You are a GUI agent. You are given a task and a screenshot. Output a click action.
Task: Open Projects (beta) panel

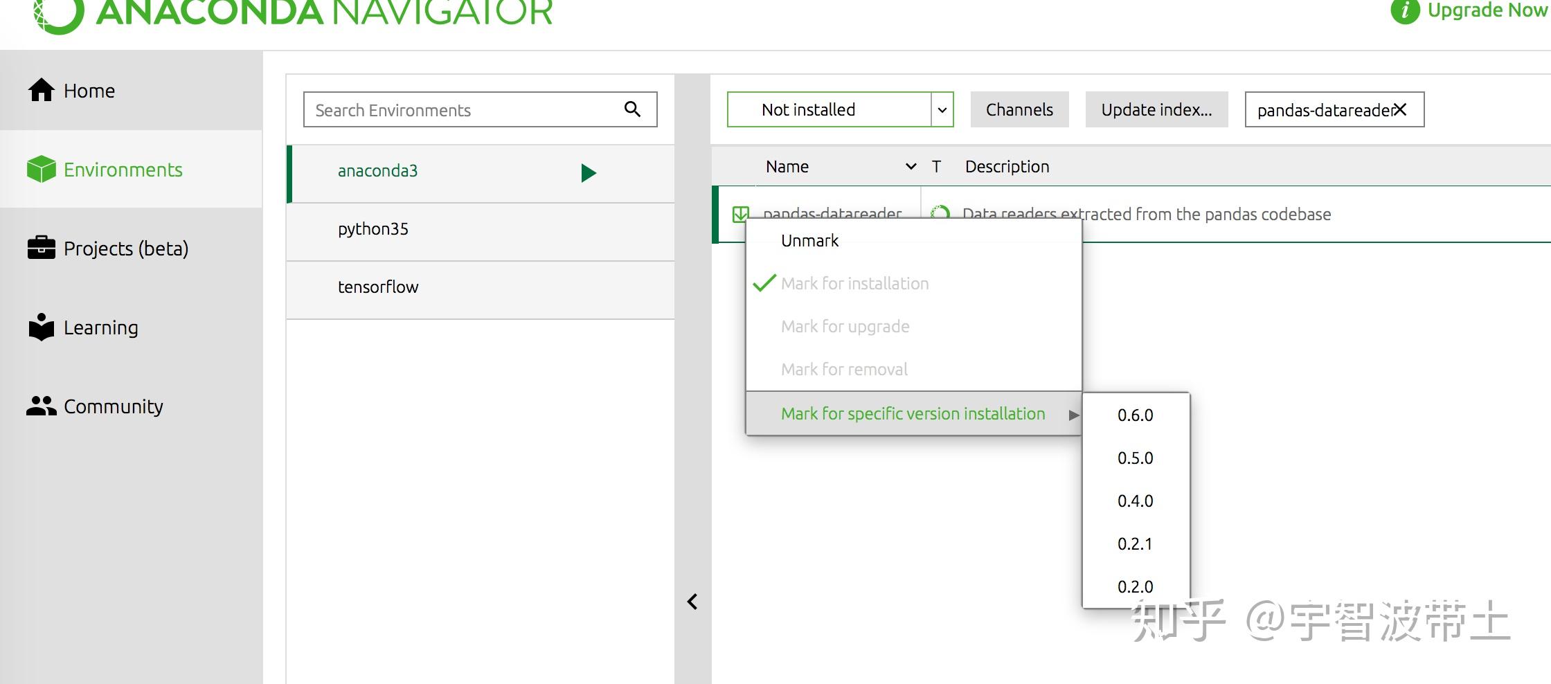[126, 249]
